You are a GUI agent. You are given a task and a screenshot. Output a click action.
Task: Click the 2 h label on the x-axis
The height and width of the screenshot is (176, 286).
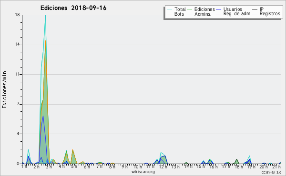[x=37, y=166]
